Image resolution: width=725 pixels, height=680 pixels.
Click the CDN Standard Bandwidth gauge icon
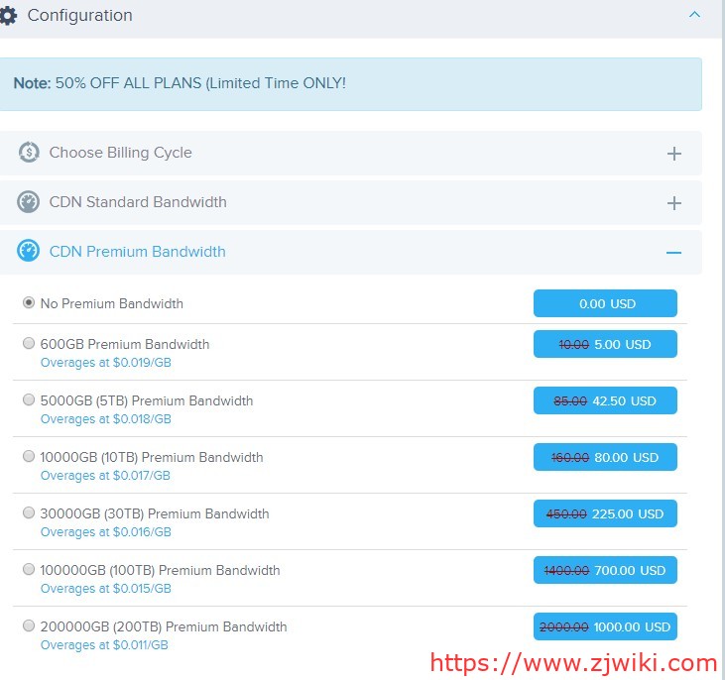tap(29, 202)
